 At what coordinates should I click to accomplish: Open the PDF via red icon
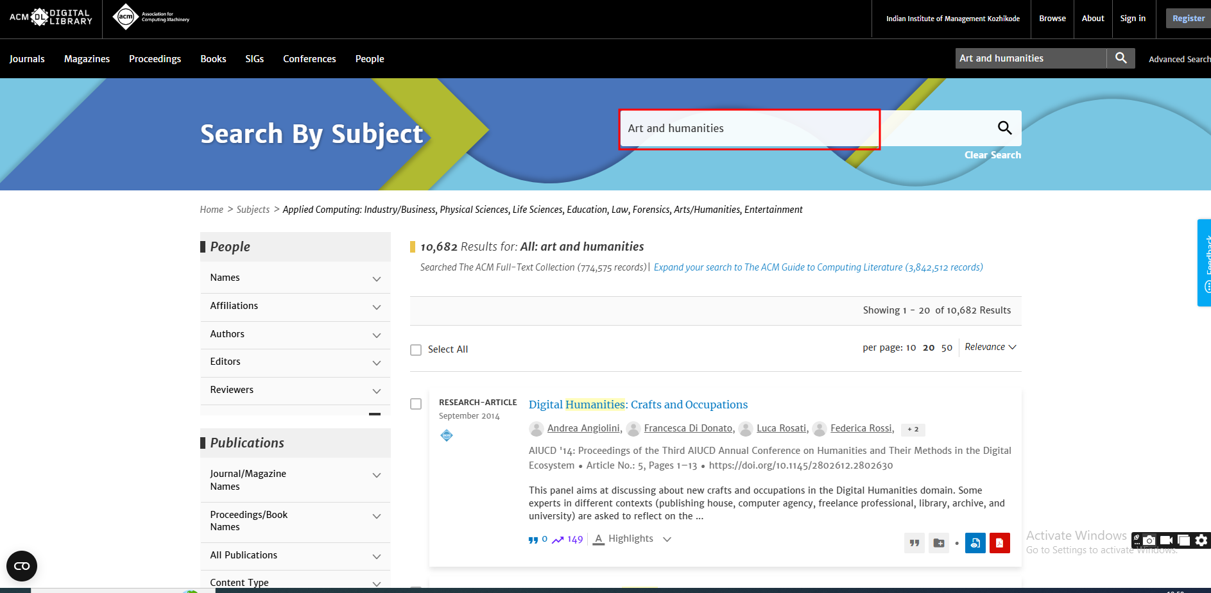[x=999, y=543]
